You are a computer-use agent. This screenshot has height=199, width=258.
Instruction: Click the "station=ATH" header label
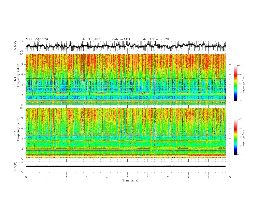coord(121,39)
